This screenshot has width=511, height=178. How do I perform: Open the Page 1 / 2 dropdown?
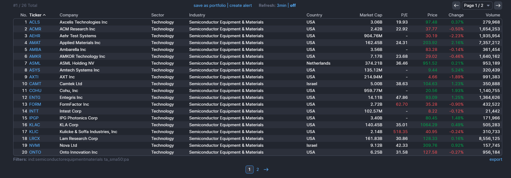[477, 5]
